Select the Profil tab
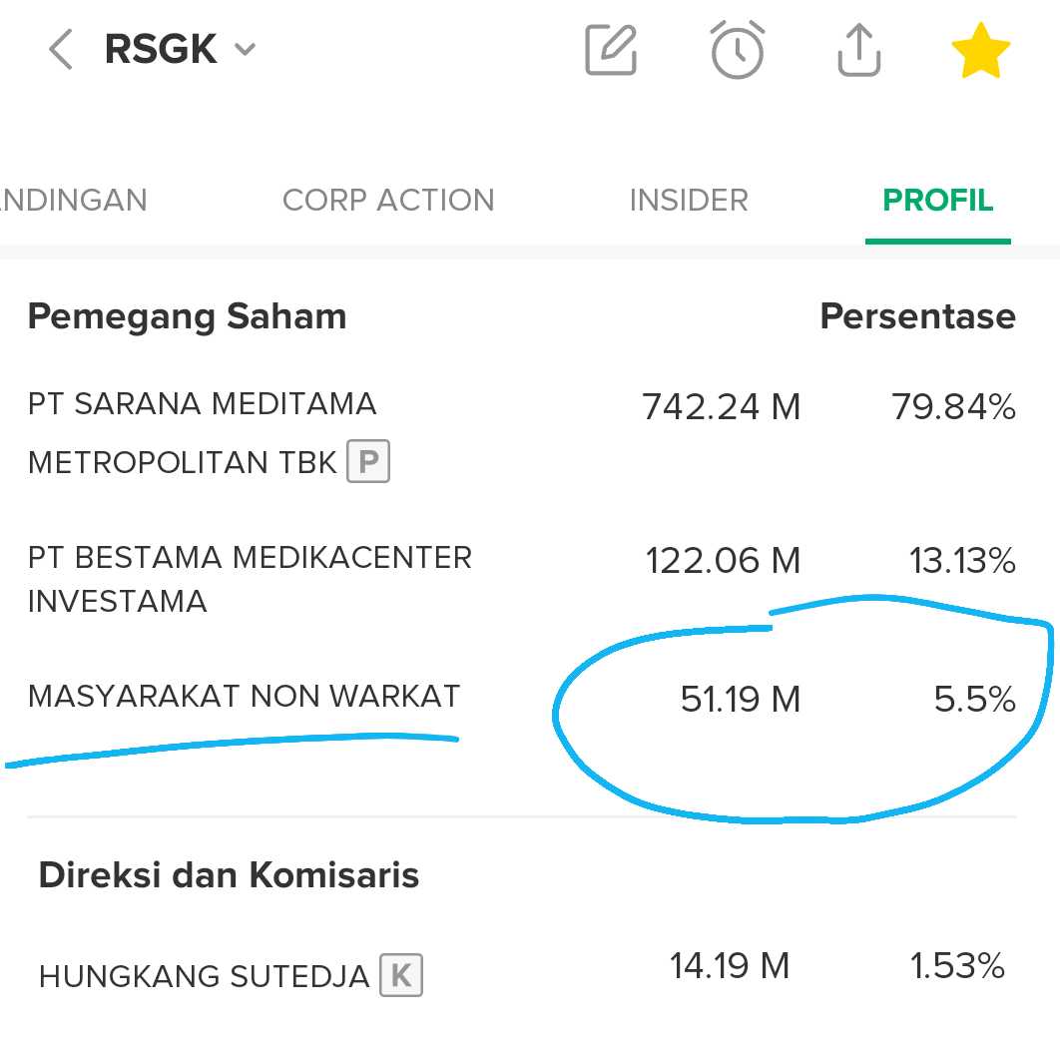This screenshot has height=1052, width=1060. (x=937, y=200)
